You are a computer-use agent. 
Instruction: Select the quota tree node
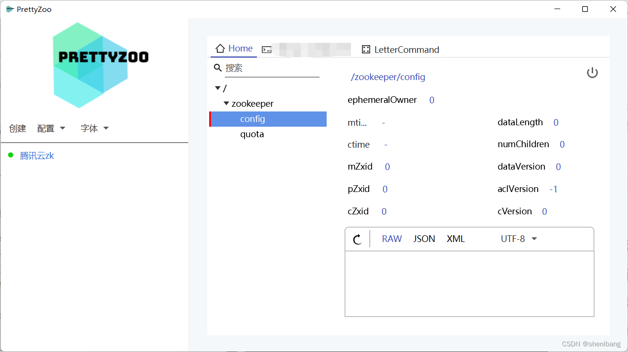tap(252, 134)
